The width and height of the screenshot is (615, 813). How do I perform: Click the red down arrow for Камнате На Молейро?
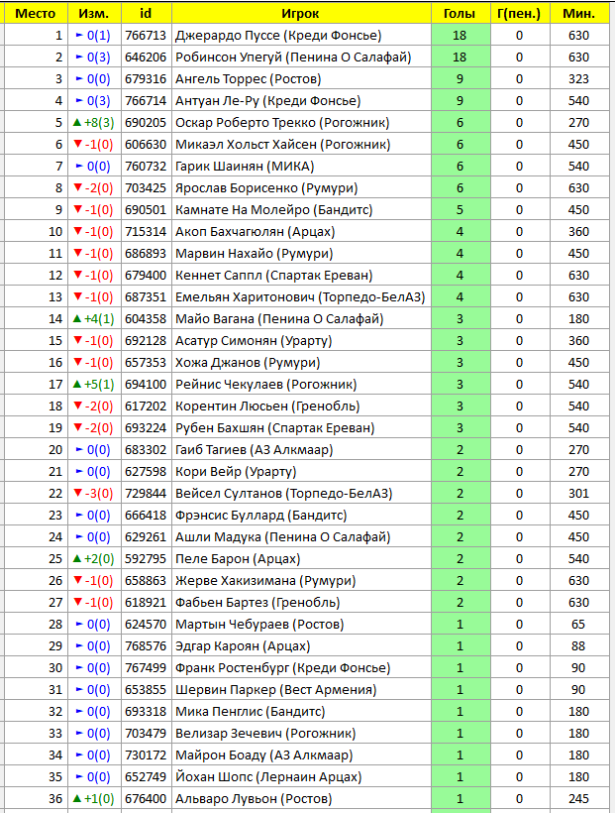point(77,209)
